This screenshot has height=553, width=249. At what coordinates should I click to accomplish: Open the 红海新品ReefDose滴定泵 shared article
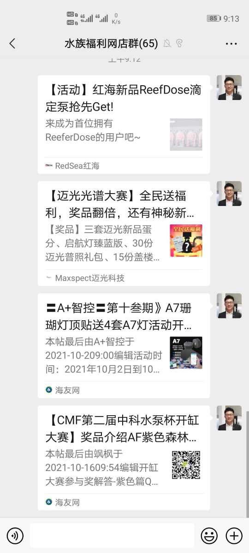click(124, 124)
